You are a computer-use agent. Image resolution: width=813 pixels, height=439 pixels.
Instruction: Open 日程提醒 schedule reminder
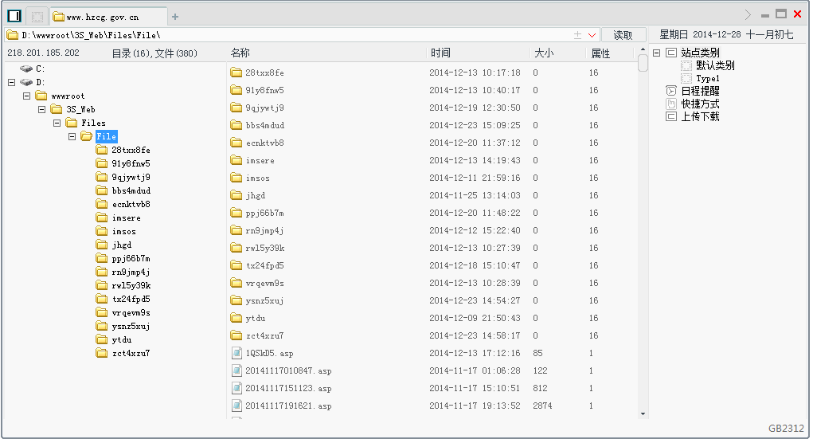(700, 91)
